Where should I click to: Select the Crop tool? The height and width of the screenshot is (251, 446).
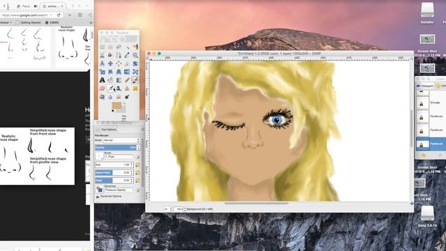point(127,63)
